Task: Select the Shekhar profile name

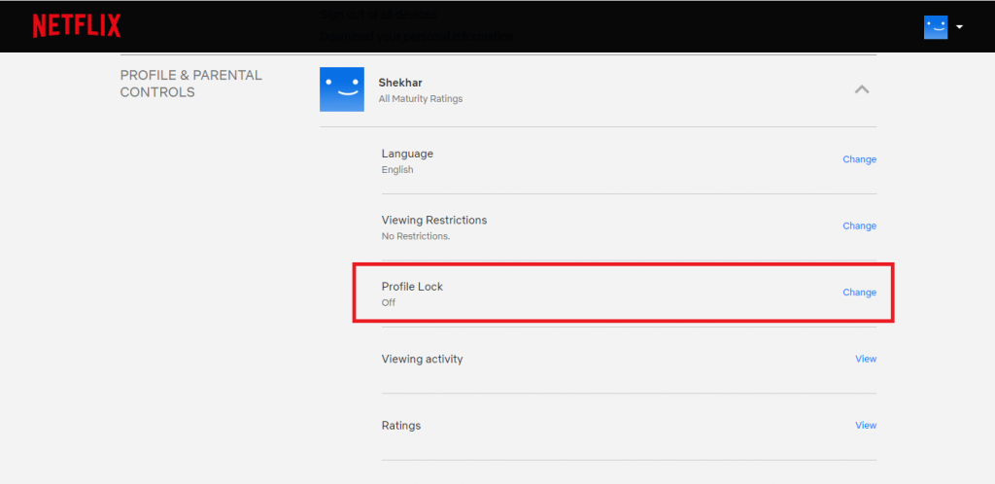Action: pos(400,84)
